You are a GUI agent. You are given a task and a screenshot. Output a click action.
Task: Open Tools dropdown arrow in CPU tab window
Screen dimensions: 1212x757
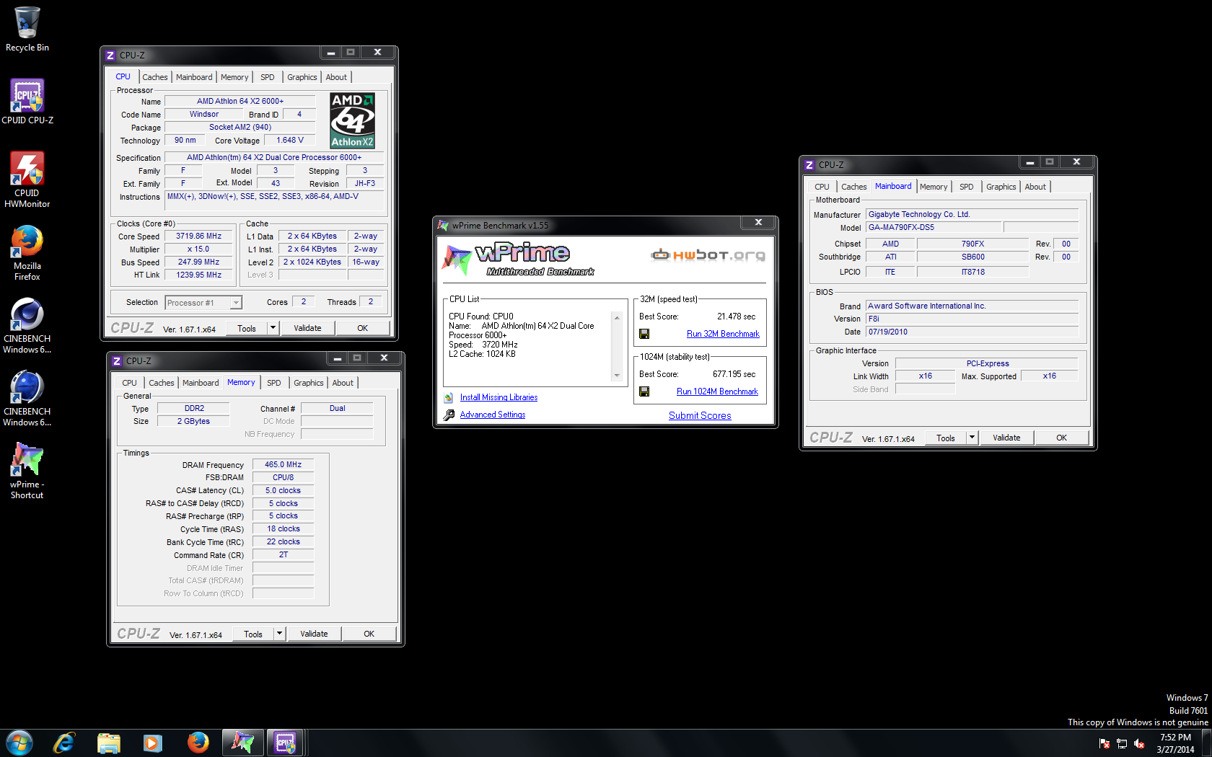coord(273,328)
